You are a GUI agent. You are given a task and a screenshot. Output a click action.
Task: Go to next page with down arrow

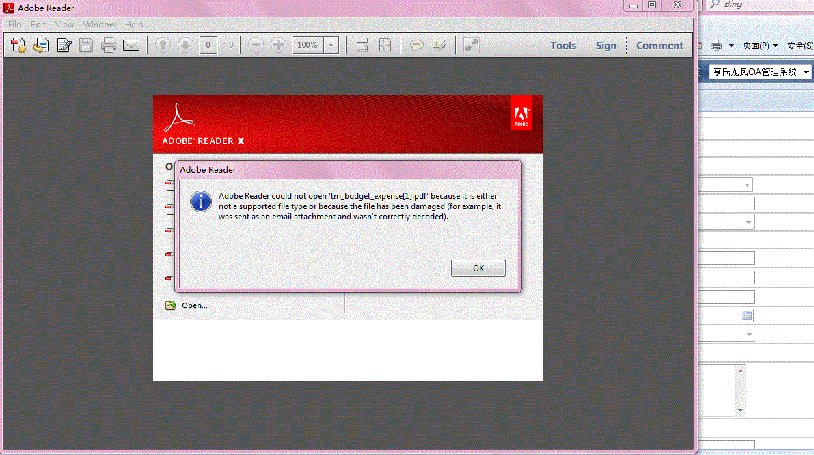185,45
